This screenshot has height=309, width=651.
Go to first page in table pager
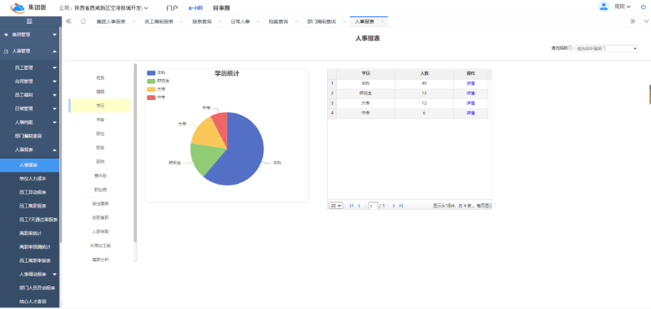352,205
